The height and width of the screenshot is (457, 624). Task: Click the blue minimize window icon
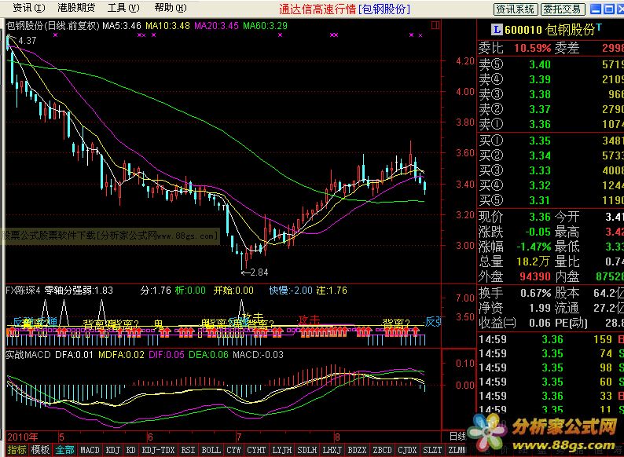(596, 9)
